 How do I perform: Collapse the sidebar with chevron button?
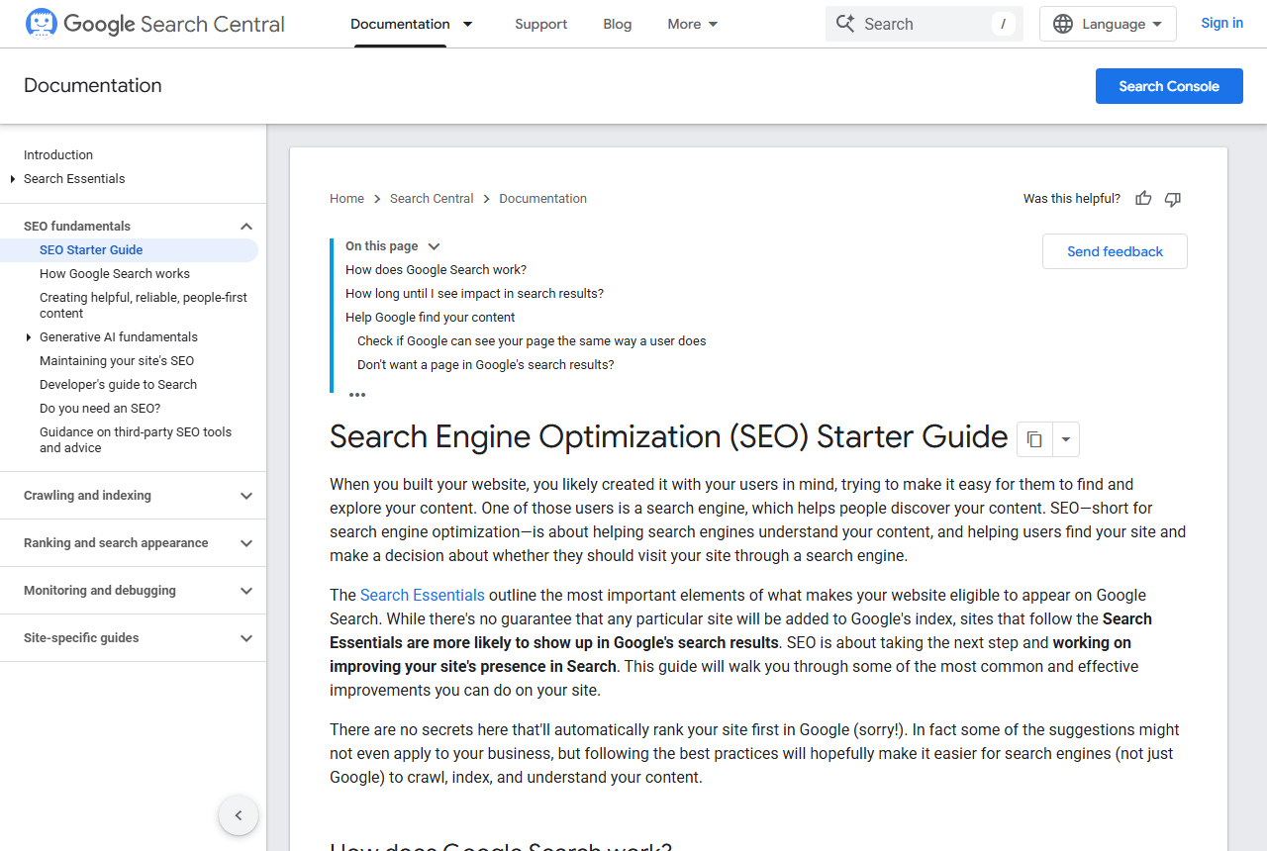coord(239,816)
